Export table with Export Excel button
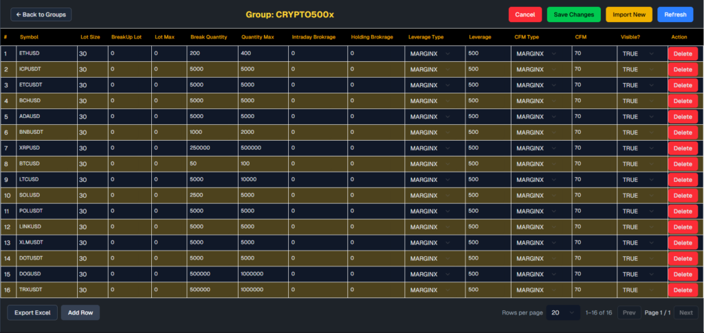This screenshot has width=704, height=333. [x=32, y=313]
